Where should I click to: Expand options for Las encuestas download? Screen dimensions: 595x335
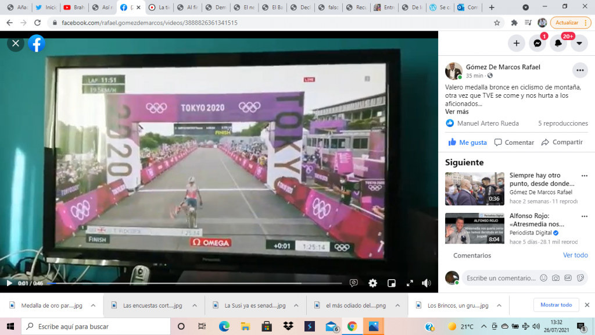point(195,305)
